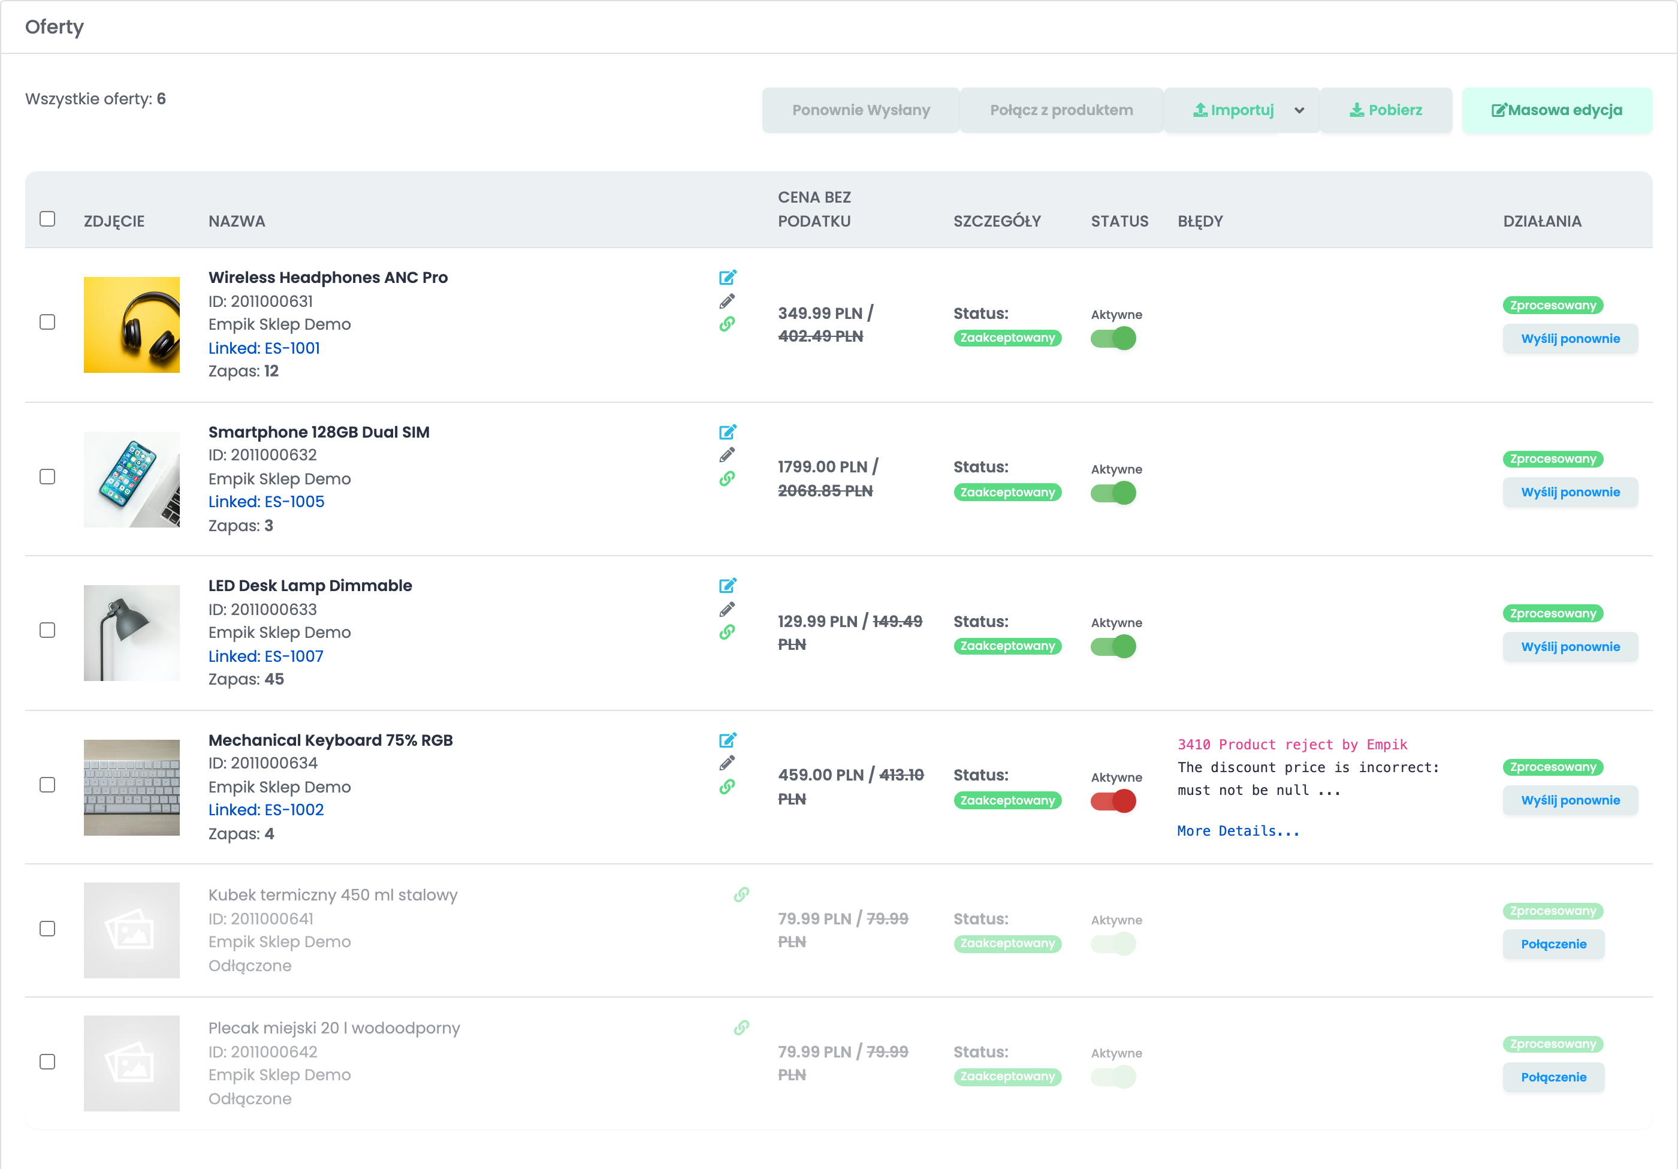Click Wyślij ponownie for Mechanical Keyboard 75% RGB
Viewport: 1678px width, 1169px height.
click(x=1570, y=800)
